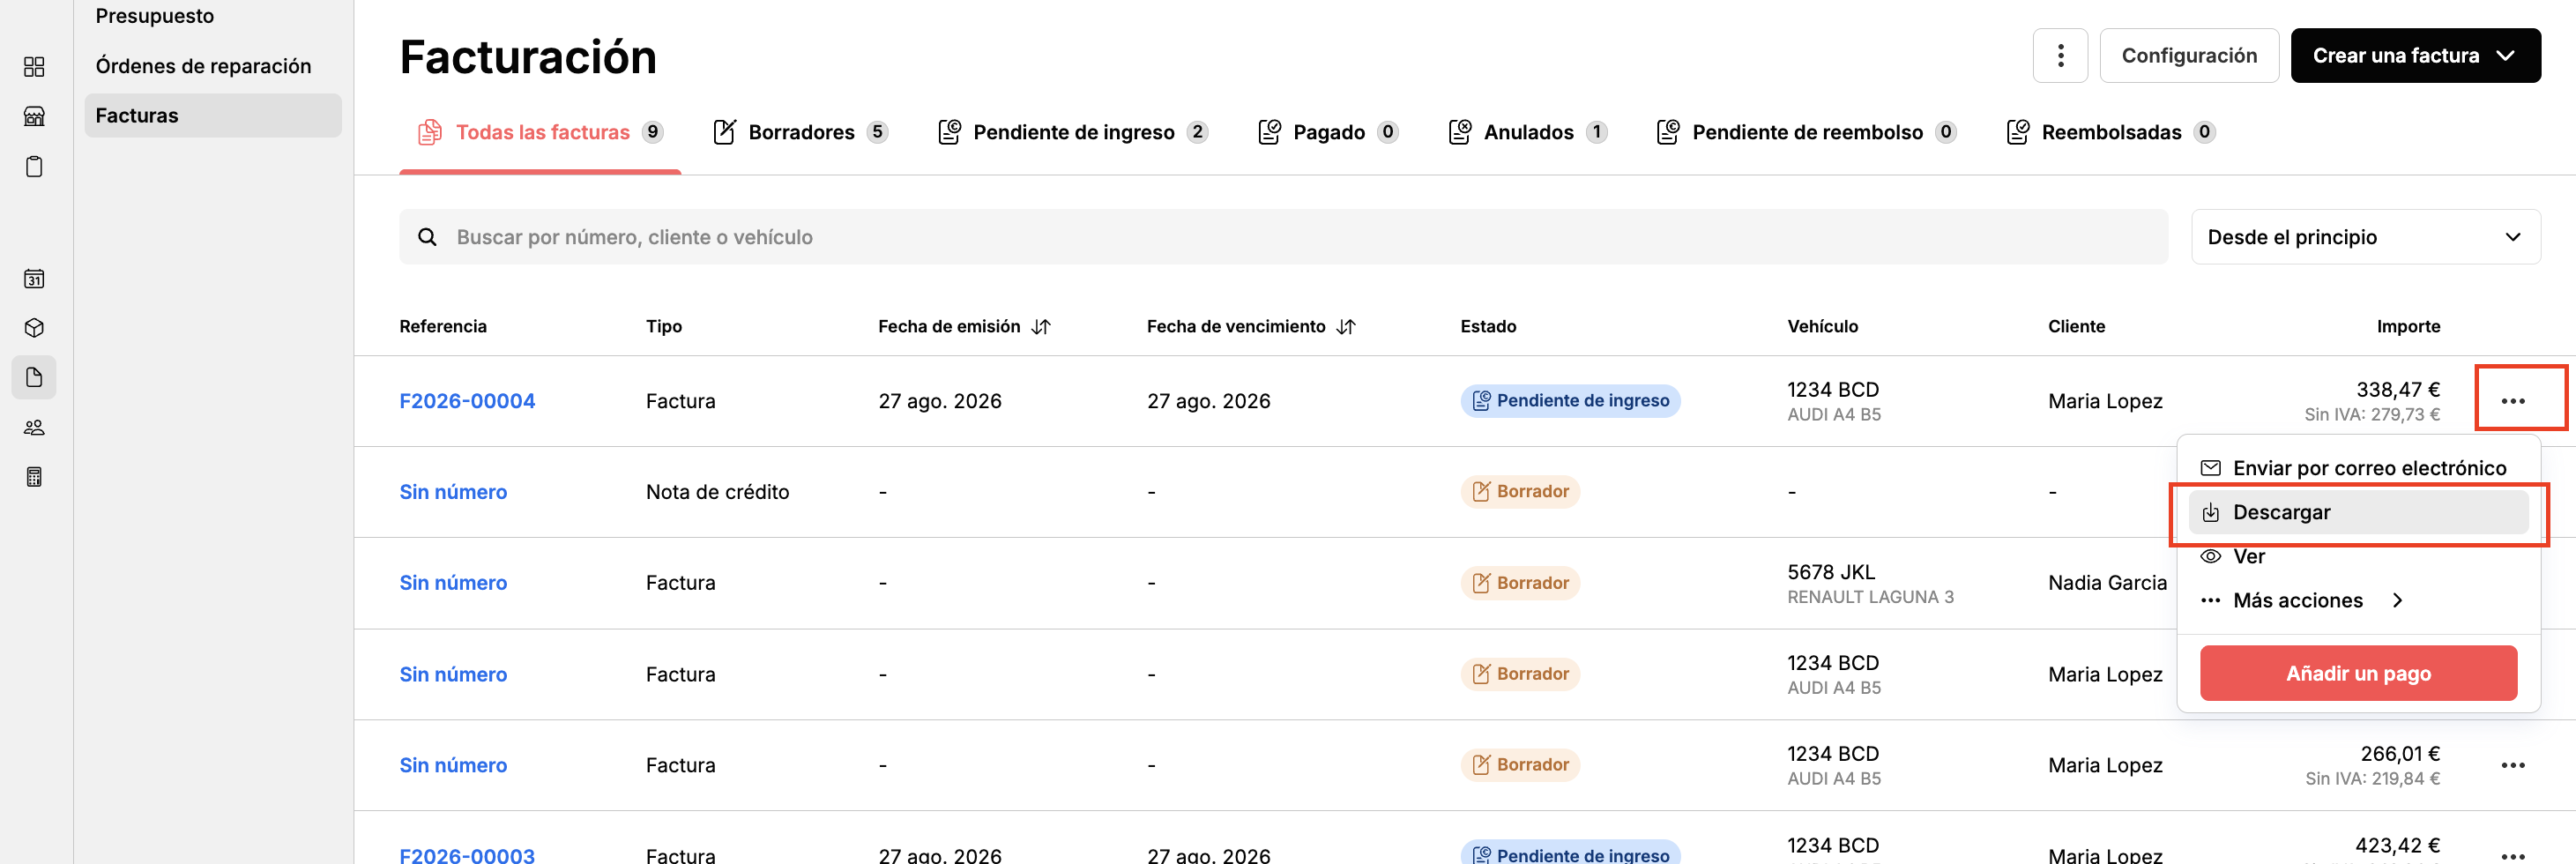Screen dimensions: 2576x864
Task: Choose Ver from the menu
Action: (x=2358, y=556)
